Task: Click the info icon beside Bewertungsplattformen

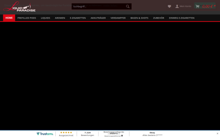Action: coord(122,136)
